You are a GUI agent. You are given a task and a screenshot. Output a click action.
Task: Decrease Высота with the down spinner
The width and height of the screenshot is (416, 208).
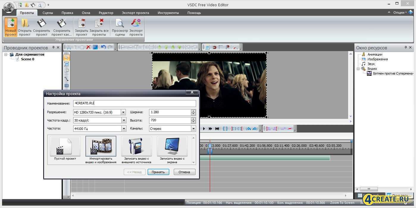(x=193, y=122)
